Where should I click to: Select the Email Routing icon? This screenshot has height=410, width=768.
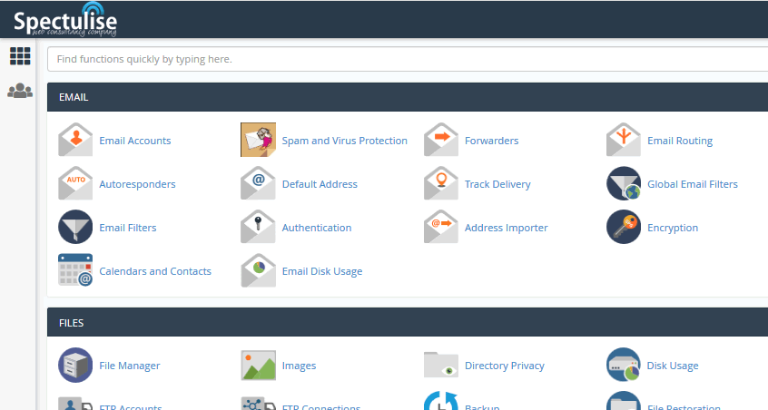point(624,140)
